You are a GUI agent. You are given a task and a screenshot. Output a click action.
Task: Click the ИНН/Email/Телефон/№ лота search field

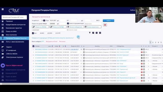pos(14,17)
